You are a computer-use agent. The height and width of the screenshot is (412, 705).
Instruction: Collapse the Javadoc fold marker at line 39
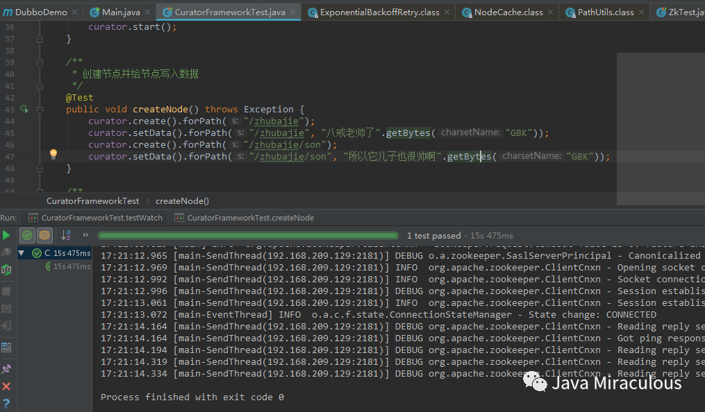(x=40, y=62)
